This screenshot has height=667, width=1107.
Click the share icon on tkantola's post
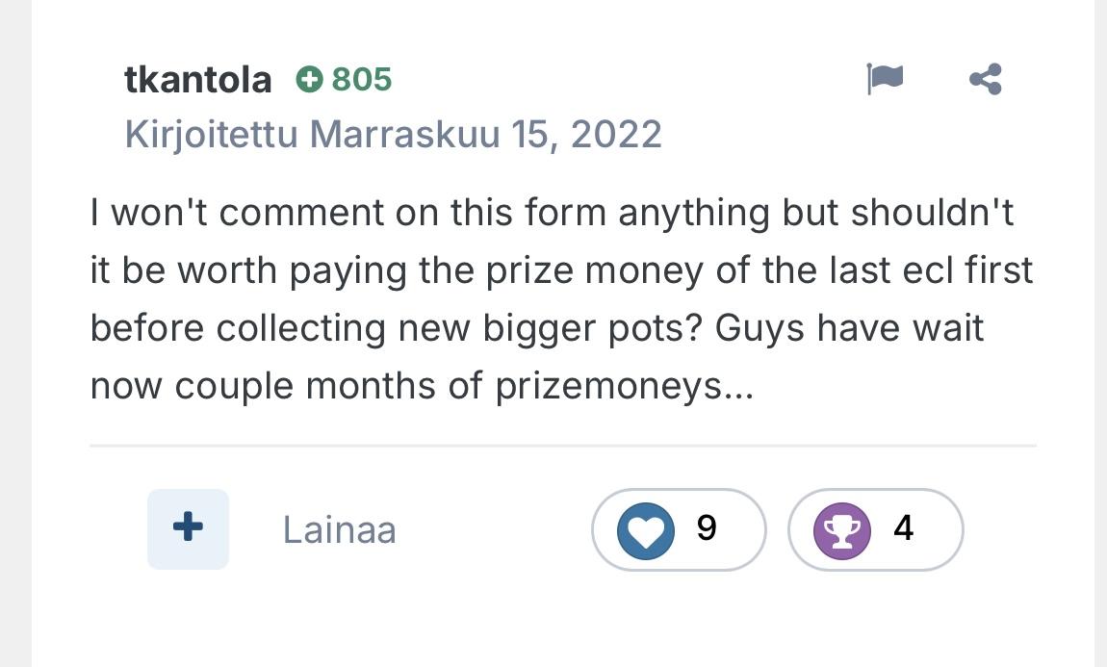coord(985,79)
